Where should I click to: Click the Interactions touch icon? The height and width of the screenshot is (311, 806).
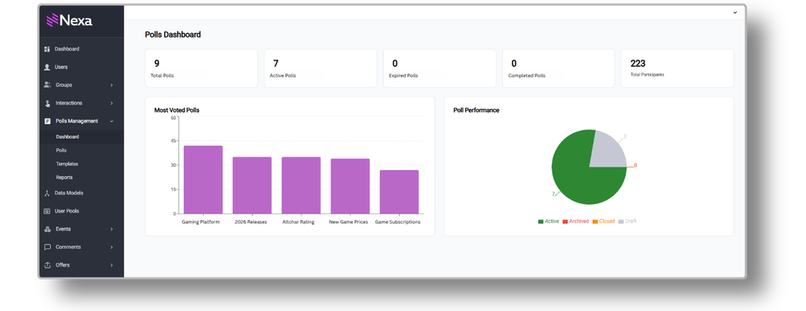coord(48,103)
